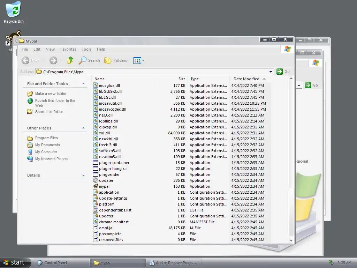Select the plugin-container application icon
Screen dimensions: 357x268
[x=96, y=163]
